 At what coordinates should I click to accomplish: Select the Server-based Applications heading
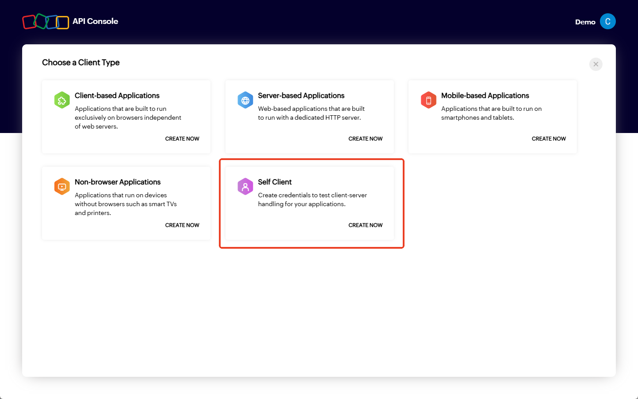pos(301,96)
